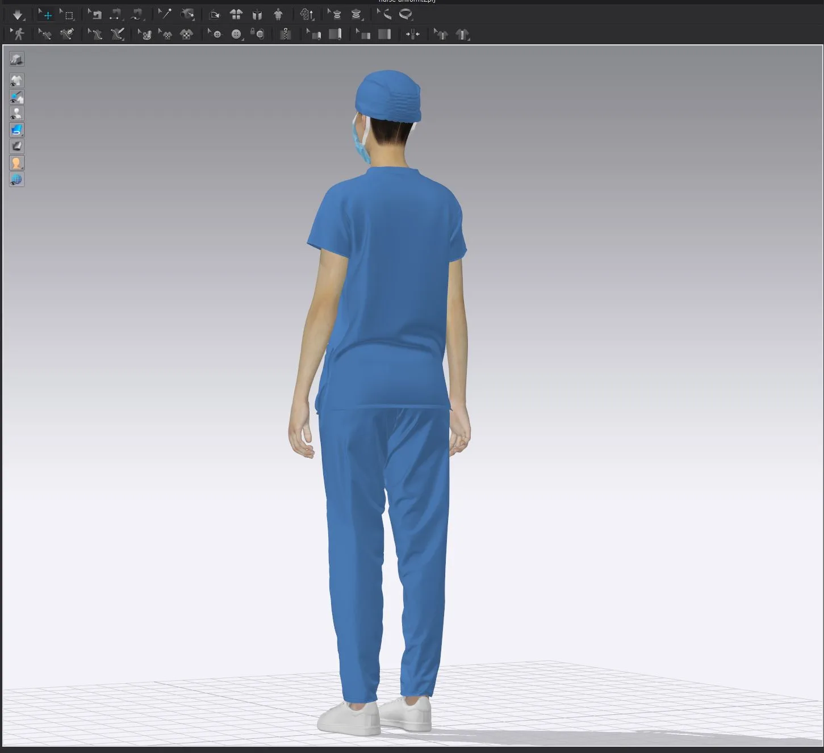Select the Zipper tool
The height and width of the screenshot is (753, 824).
[286, 34]
